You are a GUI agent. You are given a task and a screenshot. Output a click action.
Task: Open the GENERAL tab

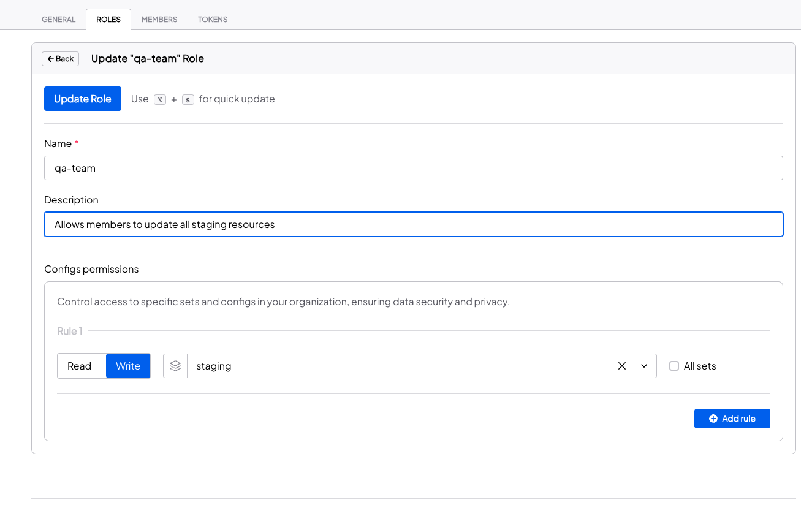pyautogui.click(x=59, y=20)
